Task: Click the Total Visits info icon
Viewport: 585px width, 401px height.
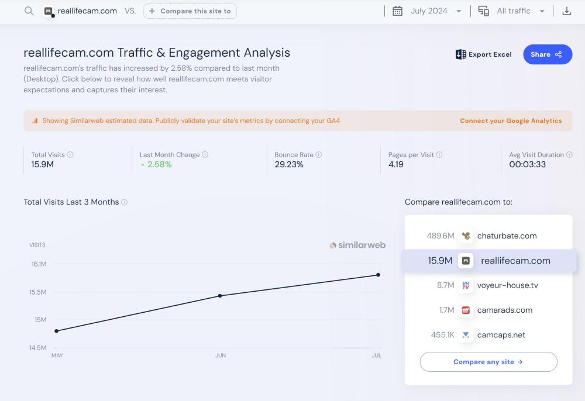Action: (x=70, y=155)
